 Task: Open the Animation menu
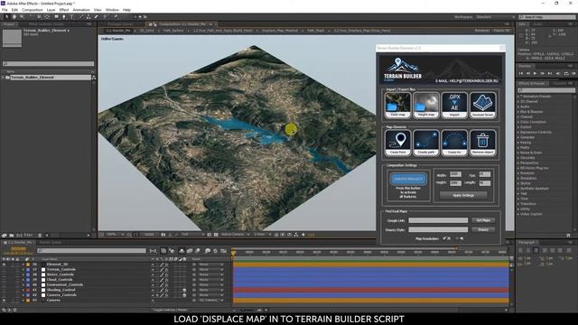(81, 10)
